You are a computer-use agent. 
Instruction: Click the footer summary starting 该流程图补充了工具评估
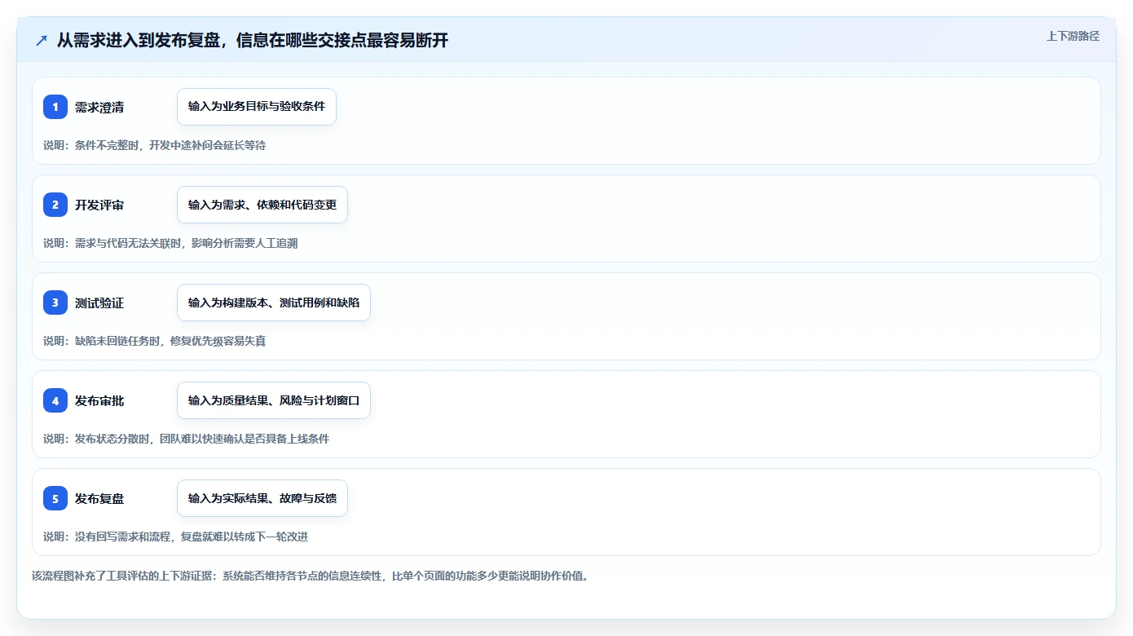[310, 576]
